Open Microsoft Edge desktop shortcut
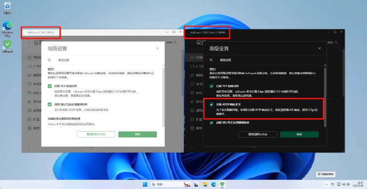 pyautogui.click(x=7, y=25)
